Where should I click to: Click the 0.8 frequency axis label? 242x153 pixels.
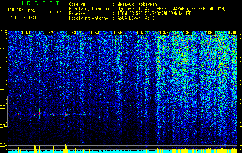[3, 107]
